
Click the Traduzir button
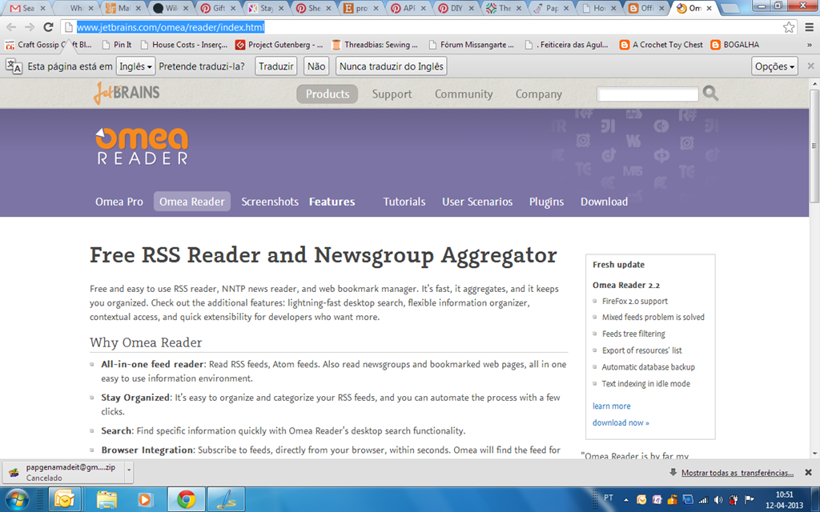coord(276,66)
